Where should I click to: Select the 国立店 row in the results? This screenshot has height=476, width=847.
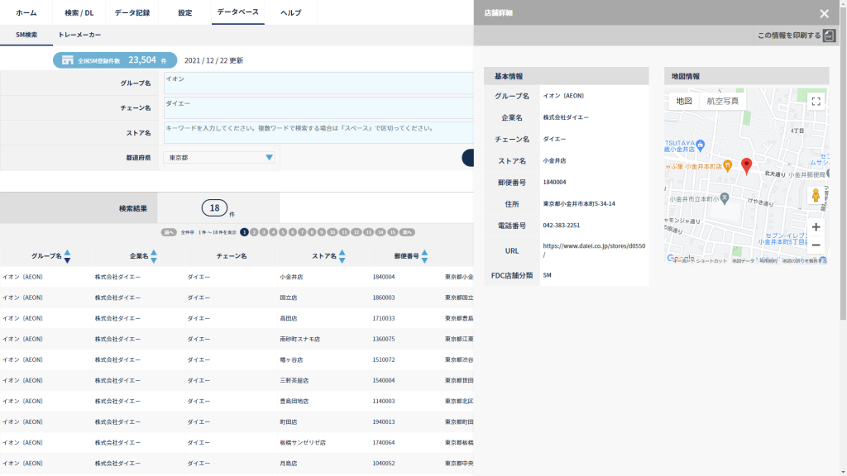coord(237,297)
